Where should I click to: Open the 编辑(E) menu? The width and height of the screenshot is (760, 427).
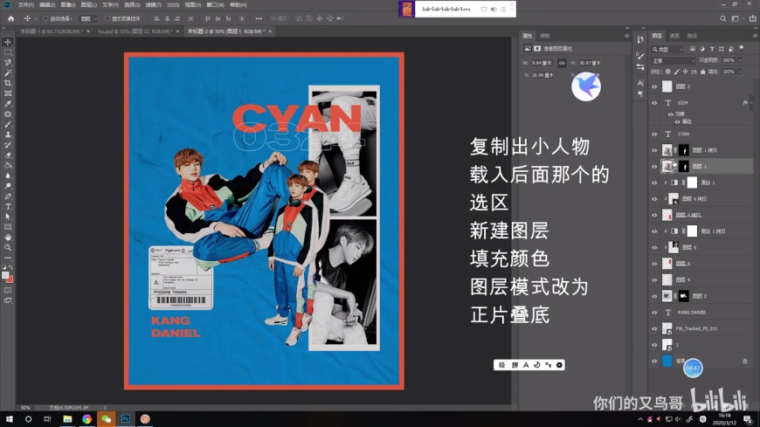click(47, 5)
